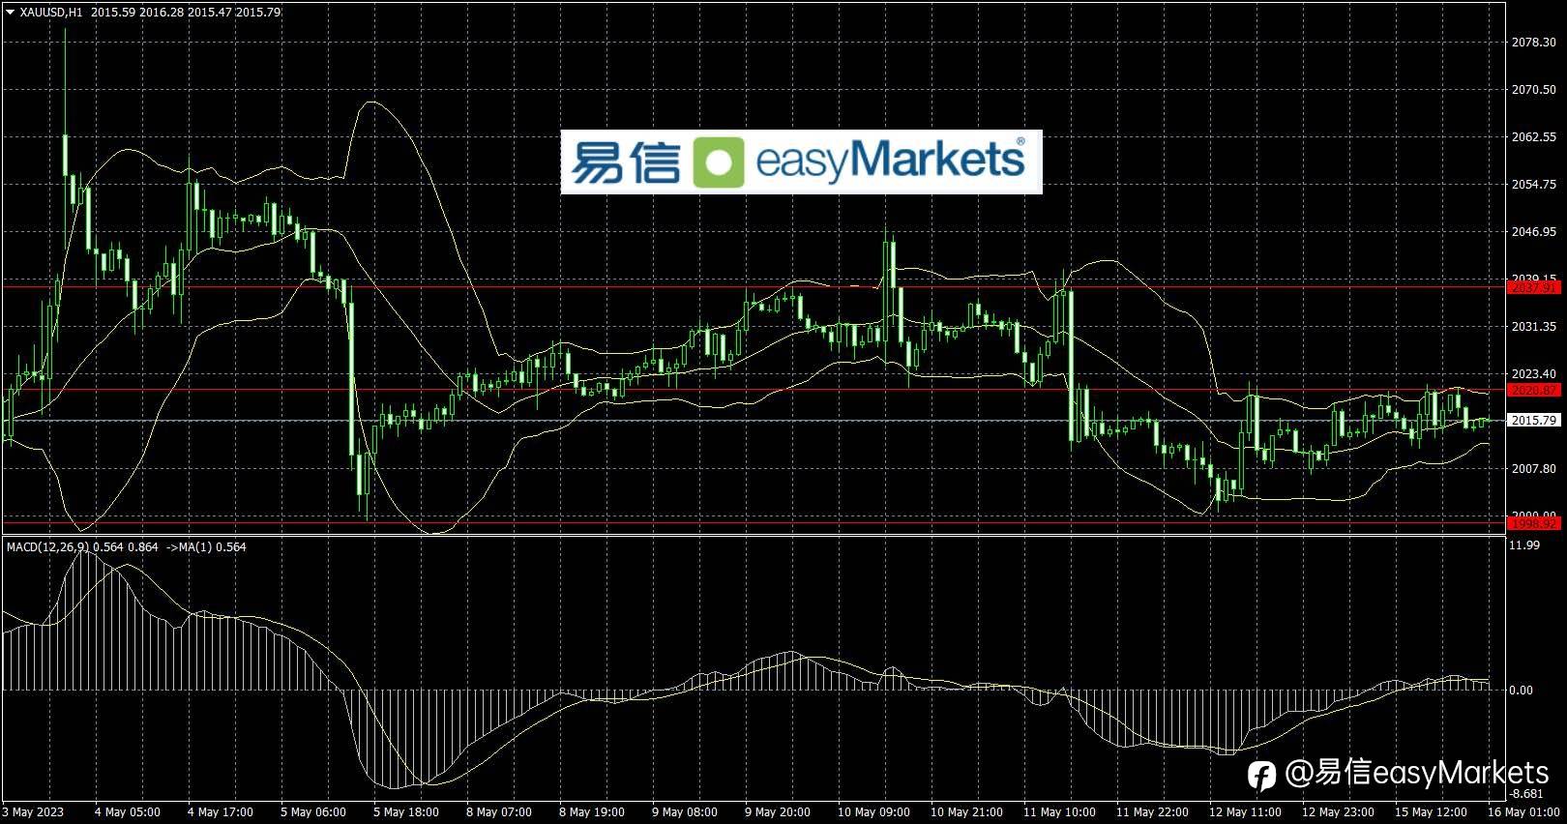Image resolution: width=1567 pixels, height=824 pixels.
Task: Select the red horizontal line at 2037.91
Action: pos(753,287)
